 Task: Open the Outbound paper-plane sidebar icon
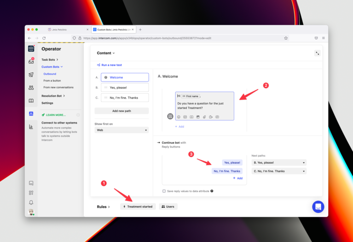[x=31, y=75]
